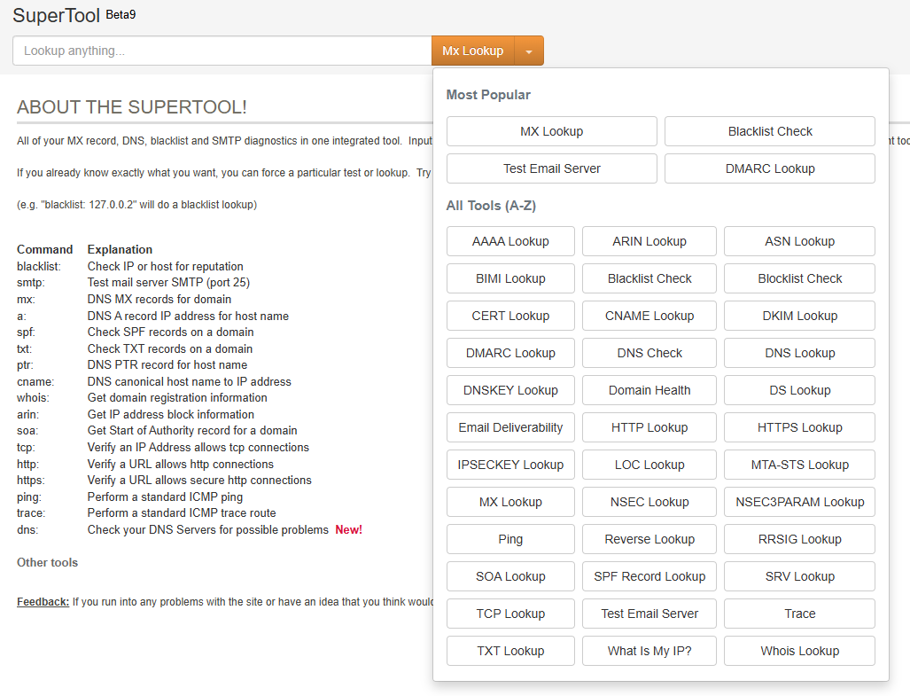Screen dimensions: 910x696
Task: Select AAAA Lookup tool
Action: tap(510, 241)
